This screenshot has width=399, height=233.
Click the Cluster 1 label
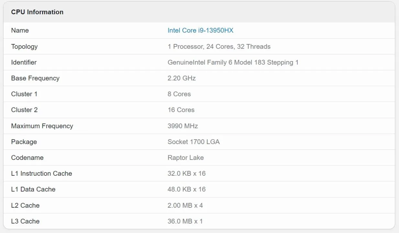point(24,94)
